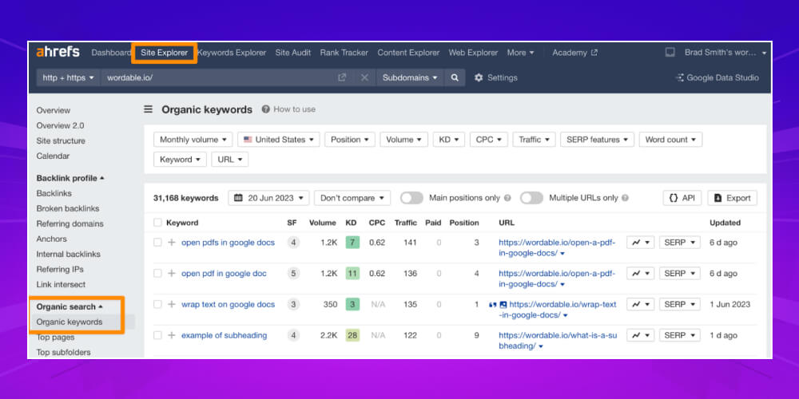This screenshot has height=399, width=799.
Task: Open Settings gear
Action: pyautogui.click(x=496, y=77)
